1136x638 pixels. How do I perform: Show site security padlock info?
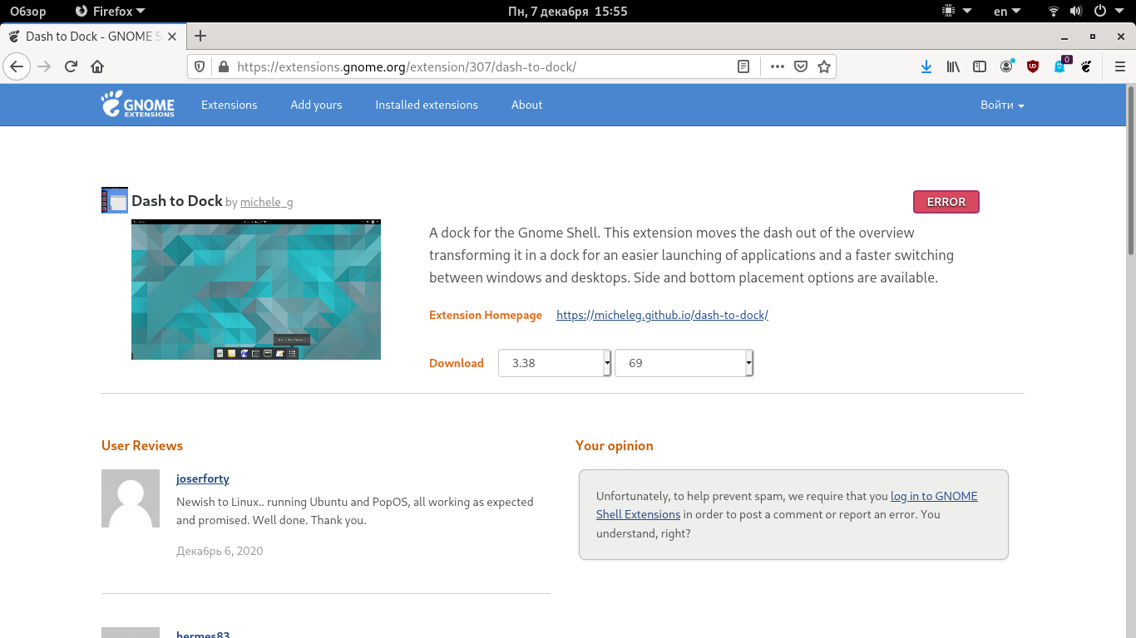(x=222, y=66)
